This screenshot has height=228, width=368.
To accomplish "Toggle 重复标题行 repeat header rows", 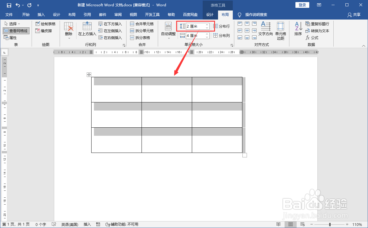I will [x=317, y=24].
